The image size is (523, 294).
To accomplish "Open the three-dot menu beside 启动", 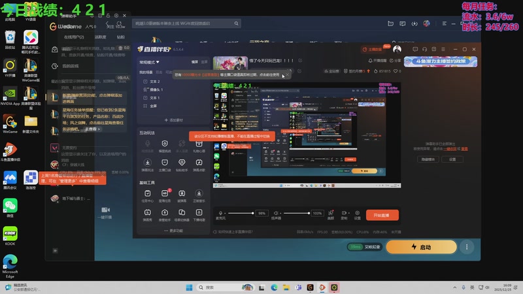I will [467, 247].
